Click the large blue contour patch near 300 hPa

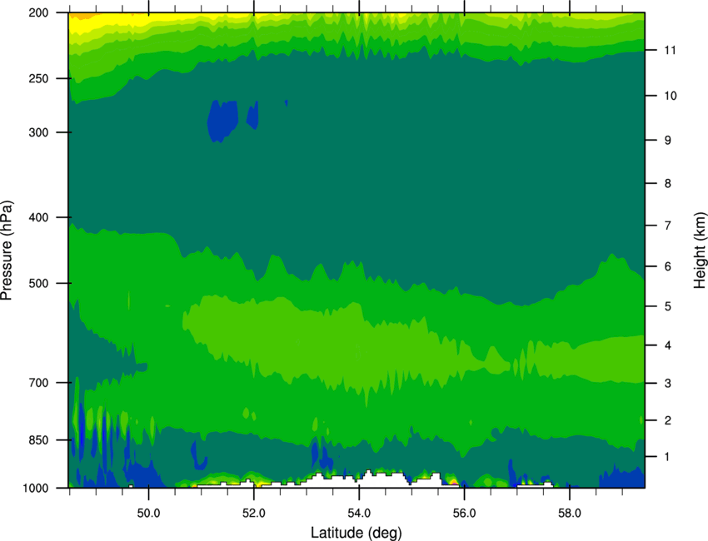pos(222,121)
